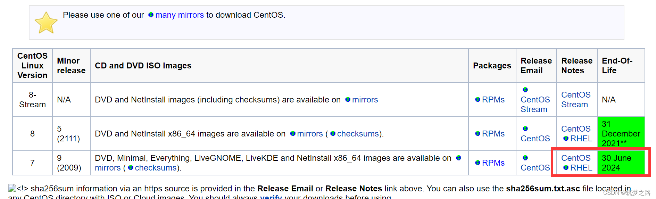The height and width of the screenshot is (199, 656).
Task: Click globe icon beside 8-Stream mirrors link
Action: 348,100
